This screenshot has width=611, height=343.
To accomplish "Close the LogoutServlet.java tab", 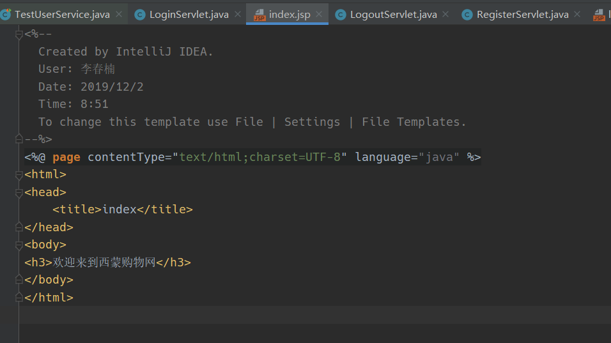I will [x=445, y=15].
